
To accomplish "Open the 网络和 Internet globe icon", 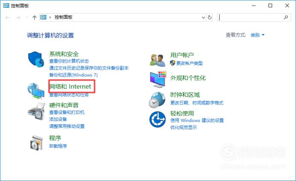I will pyautogui.click(x=36, y=91).
